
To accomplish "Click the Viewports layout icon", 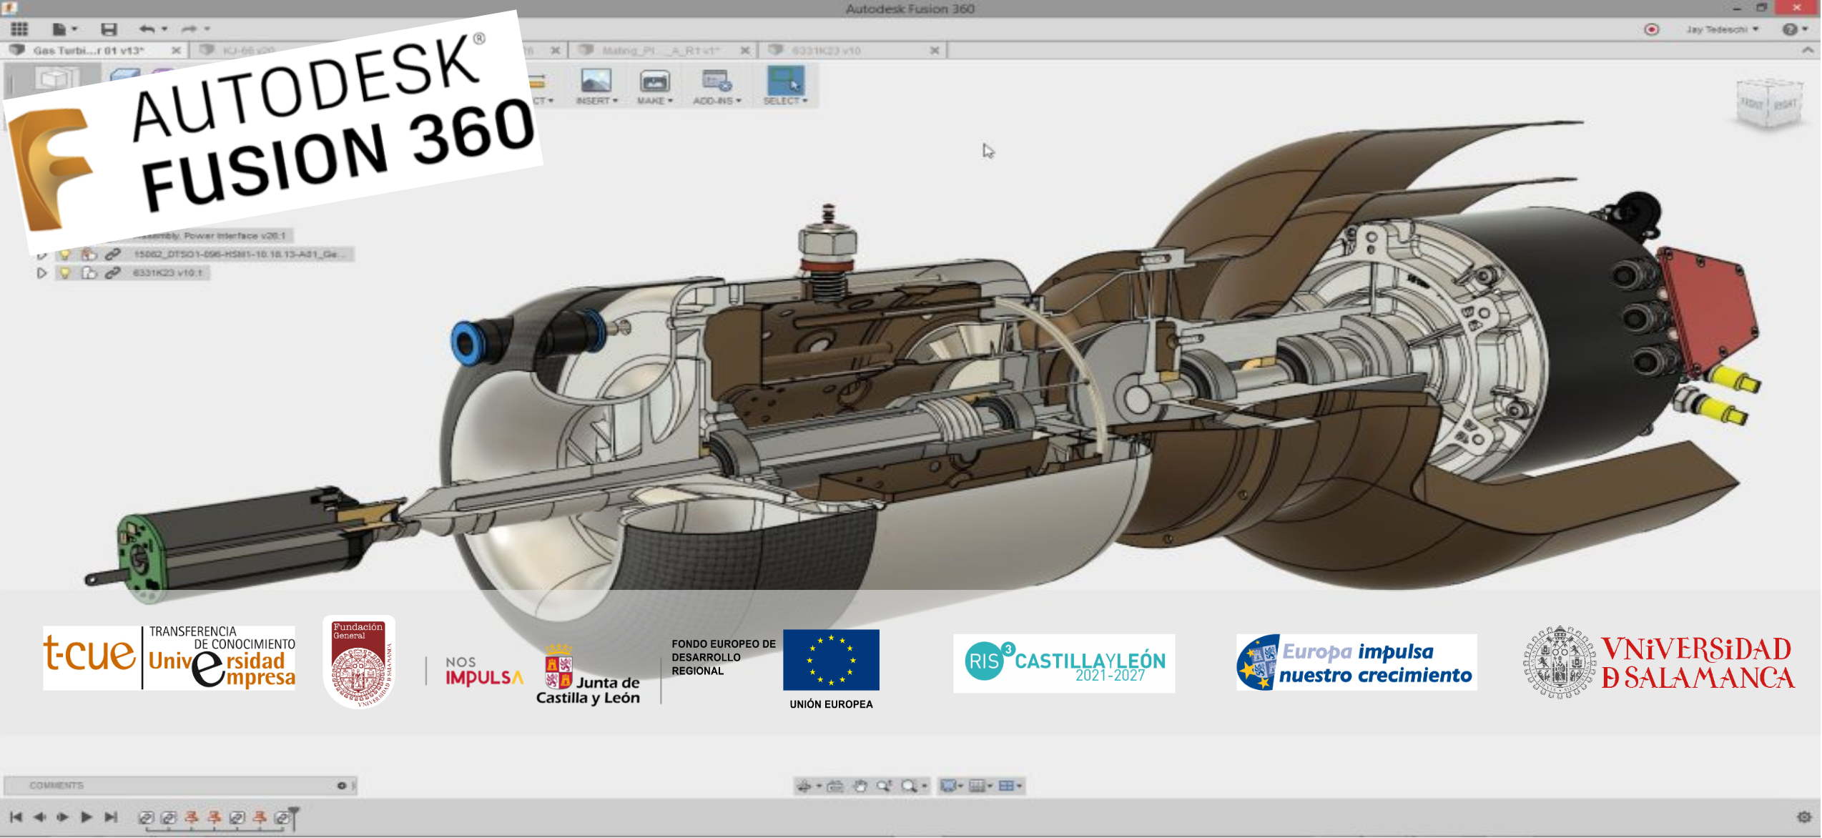I will tap(1006, 786).
